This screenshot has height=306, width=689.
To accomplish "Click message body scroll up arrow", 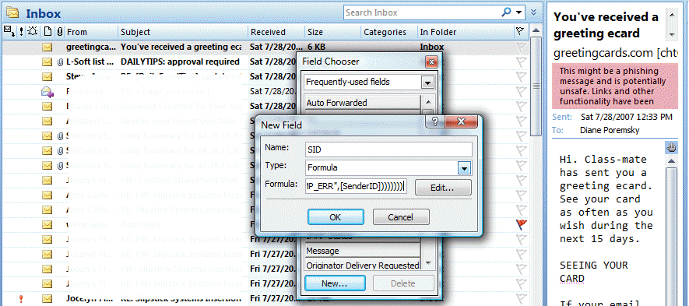I will pos(671,162).
